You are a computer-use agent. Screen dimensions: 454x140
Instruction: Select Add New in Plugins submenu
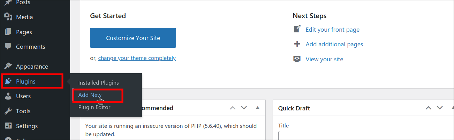[90, 95]
